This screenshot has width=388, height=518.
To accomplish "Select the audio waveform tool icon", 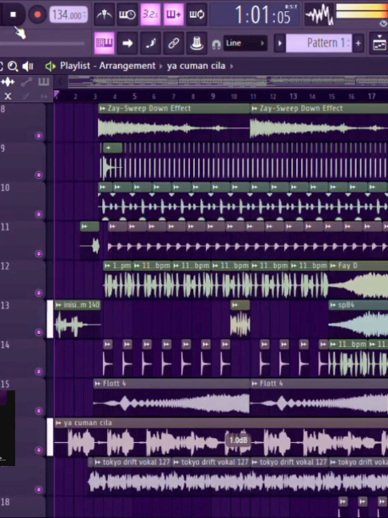I will coord(8,82).
